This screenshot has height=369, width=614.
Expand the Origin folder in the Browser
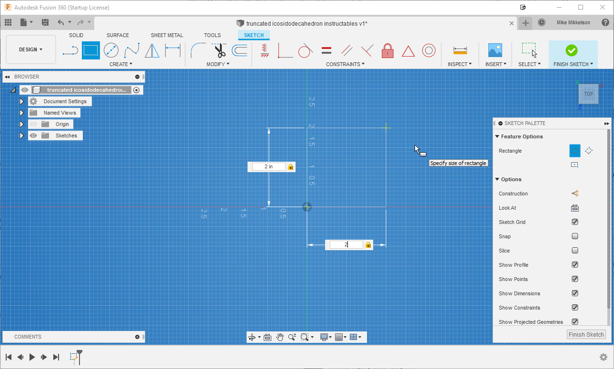(x=21, y=124)
